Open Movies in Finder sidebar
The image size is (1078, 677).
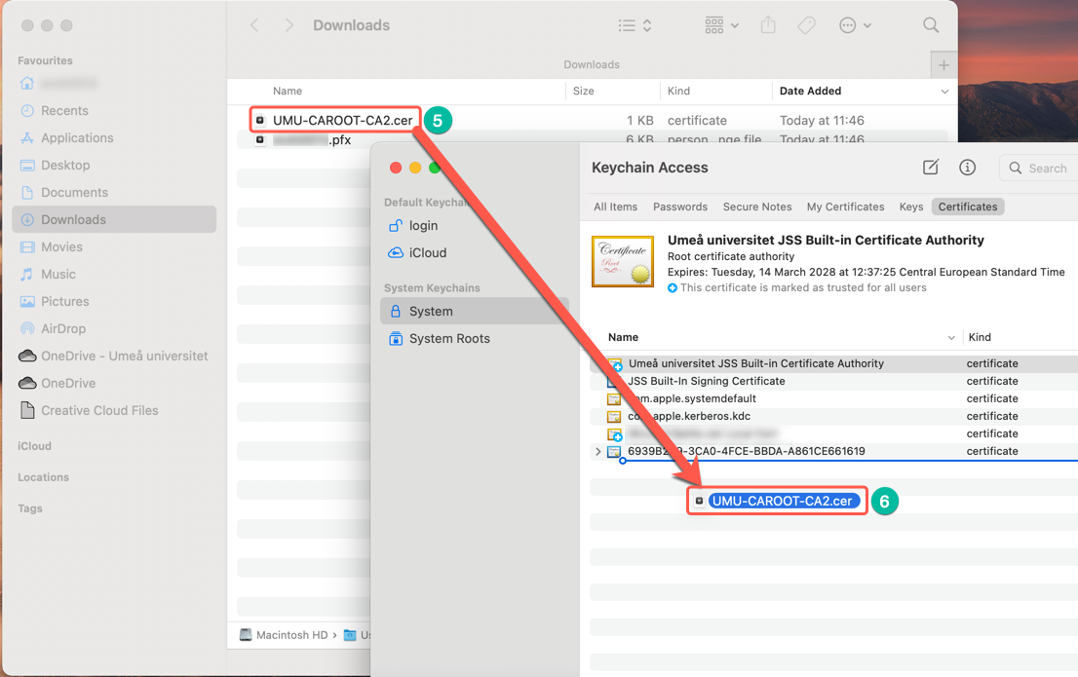[61, 246]
